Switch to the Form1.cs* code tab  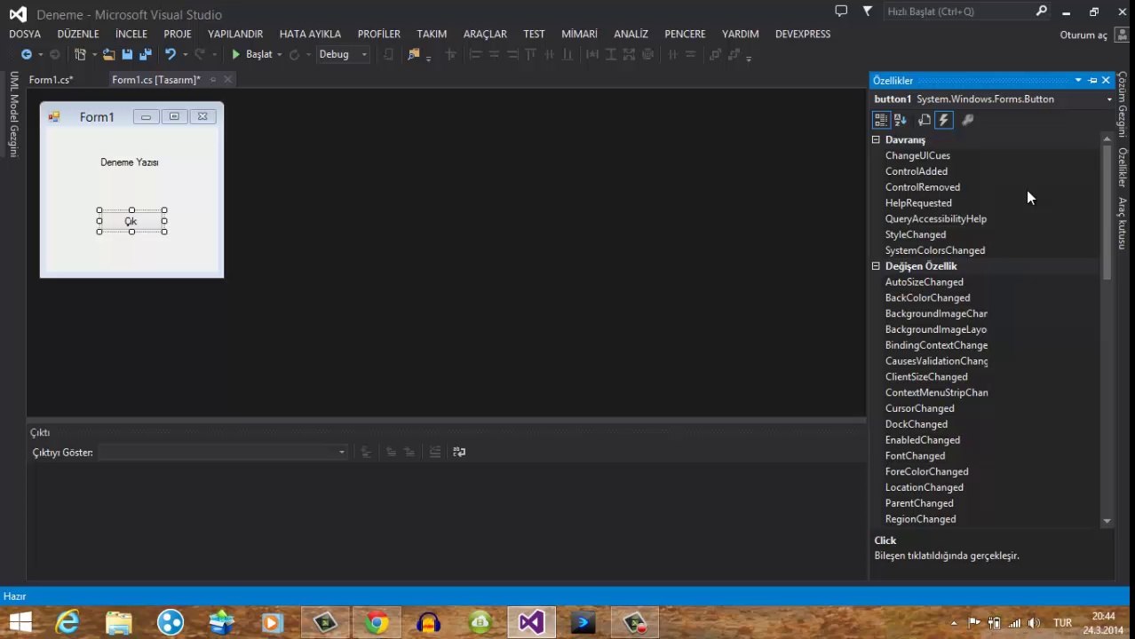pos(51,80)
